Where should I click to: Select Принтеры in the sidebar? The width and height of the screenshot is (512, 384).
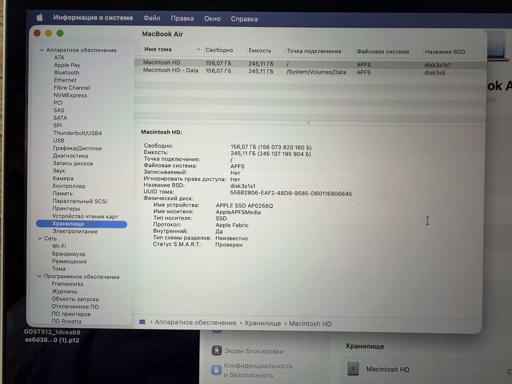66,208
